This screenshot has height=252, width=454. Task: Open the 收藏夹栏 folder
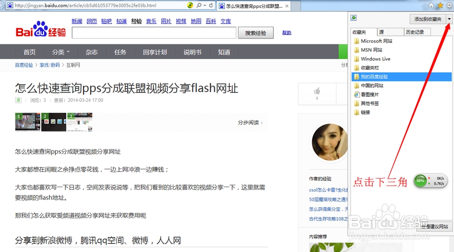(366, 68)
